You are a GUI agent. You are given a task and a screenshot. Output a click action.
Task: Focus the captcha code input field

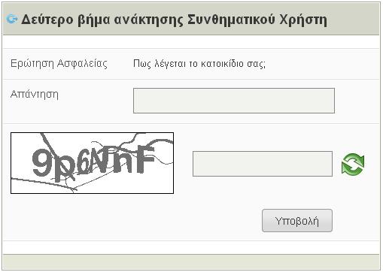(263, 164)
